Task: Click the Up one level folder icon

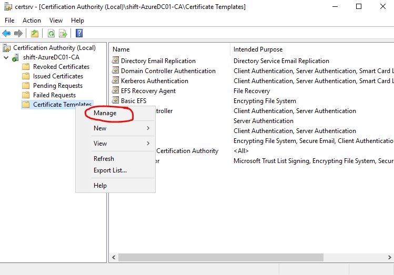Action: point(35,34)
